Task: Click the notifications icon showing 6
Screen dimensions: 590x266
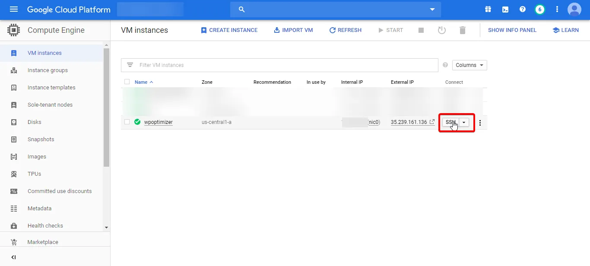Action: click(539, 9)
